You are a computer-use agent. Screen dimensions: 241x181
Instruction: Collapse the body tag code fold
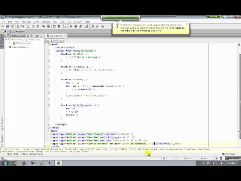click(49, 131)
